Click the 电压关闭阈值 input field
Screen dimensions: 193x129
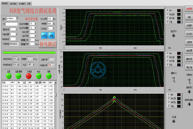[32, 28]
